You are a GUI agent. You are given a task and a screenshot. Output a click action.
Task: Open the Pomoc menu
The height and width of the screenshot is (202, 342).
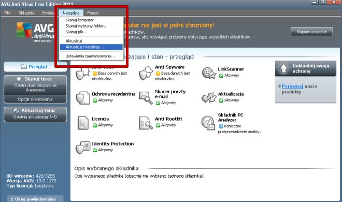pos(93,13)
